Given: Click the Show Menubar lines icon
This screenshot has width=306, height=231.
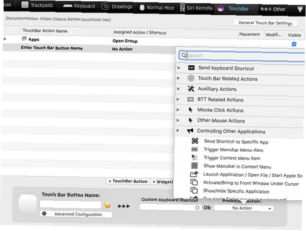Looking at the screenshot, I should [x=194, y=165].
